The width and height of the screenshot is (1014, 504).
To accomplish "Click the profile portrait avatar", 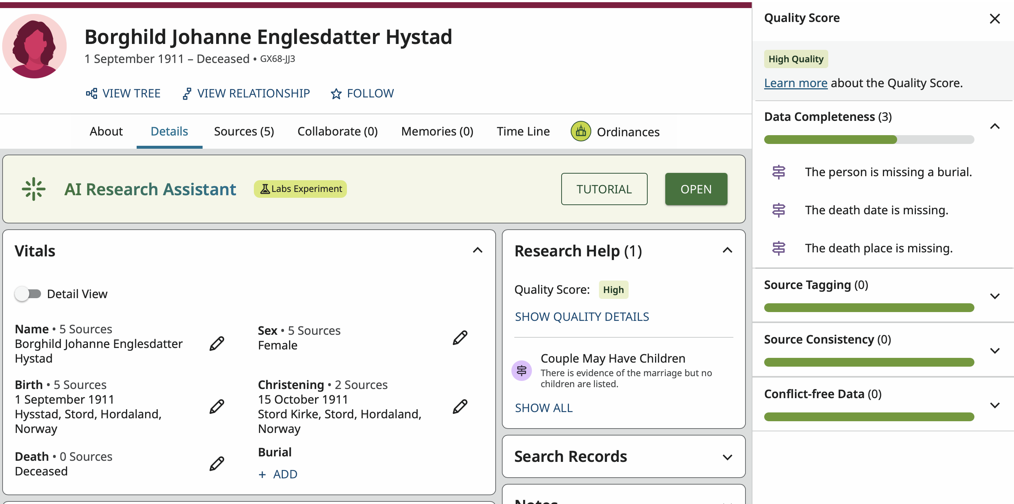I will tap(35, 47).
